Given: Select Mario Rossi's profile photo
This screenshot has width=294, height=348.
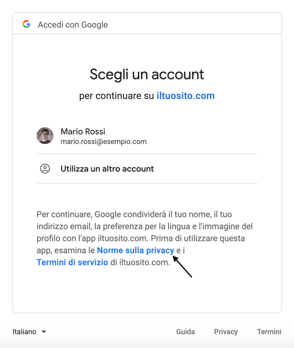Looking at the screenshot, I should [x=45, y=136].
